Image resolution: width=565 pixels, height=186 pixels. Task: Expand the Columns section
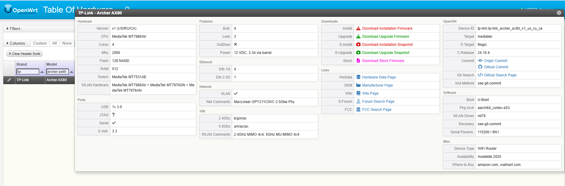(x=17, y=43)
